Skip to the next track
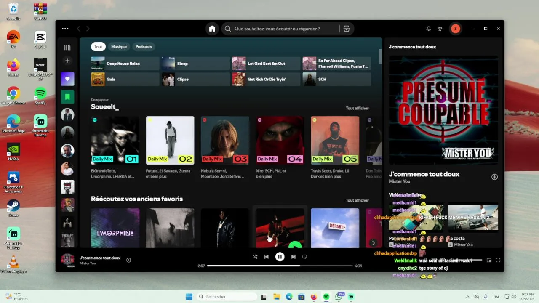539x303 pixels. pos(293,257)
